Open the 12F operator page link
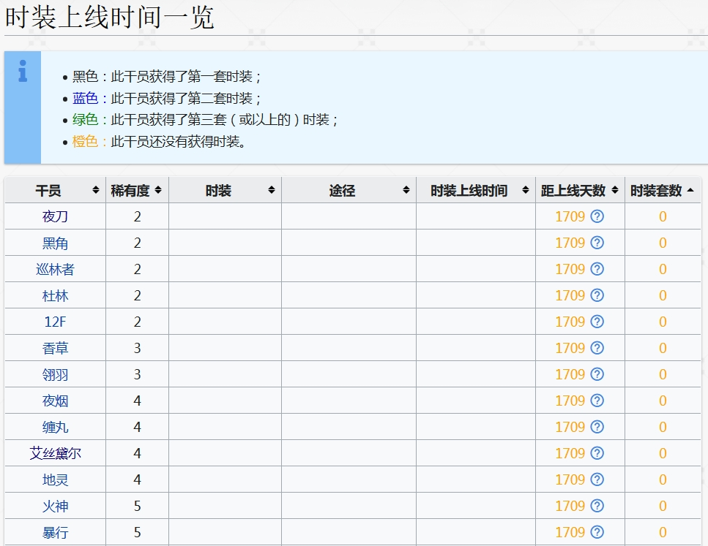Image resolution: width=708 pixels, height=546 pixels. coord(54,322)
